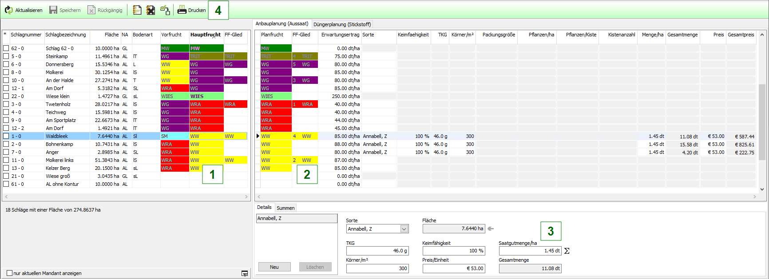The height and width of the screenshot is (279, 769).
Task: Click the crossed-out checklist toolbar icon
Action: [151, 10]
